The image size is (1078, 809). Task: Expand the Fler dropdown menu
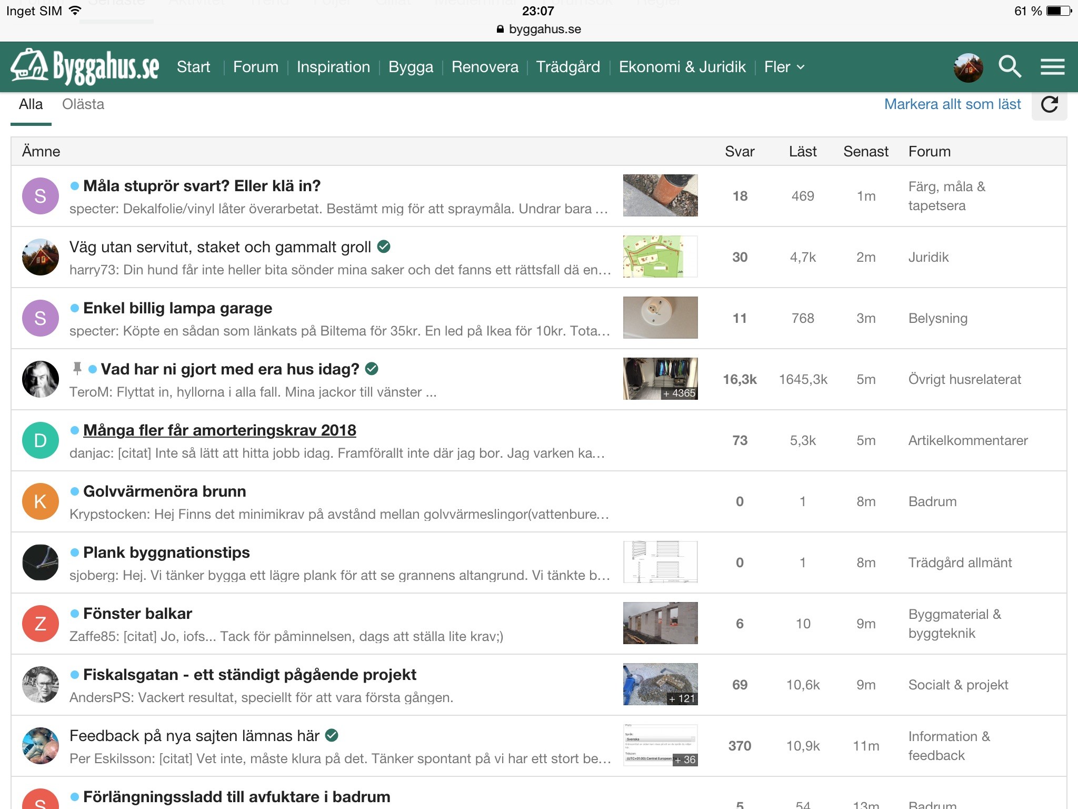click(x=784, y=67)
